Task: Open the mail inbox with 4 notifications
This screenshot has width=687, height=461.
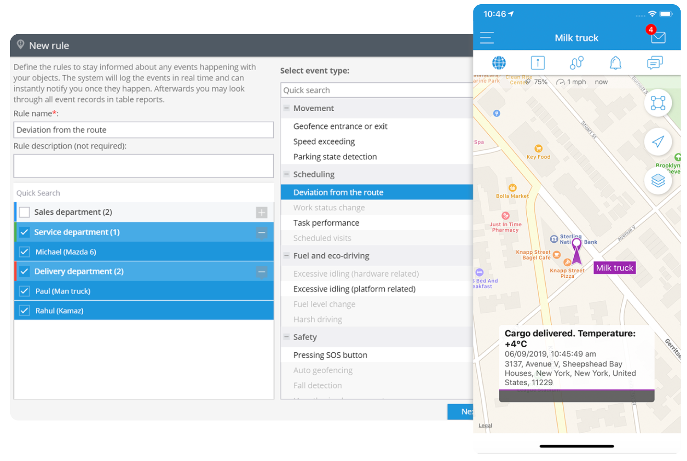Action: (658, 38)
